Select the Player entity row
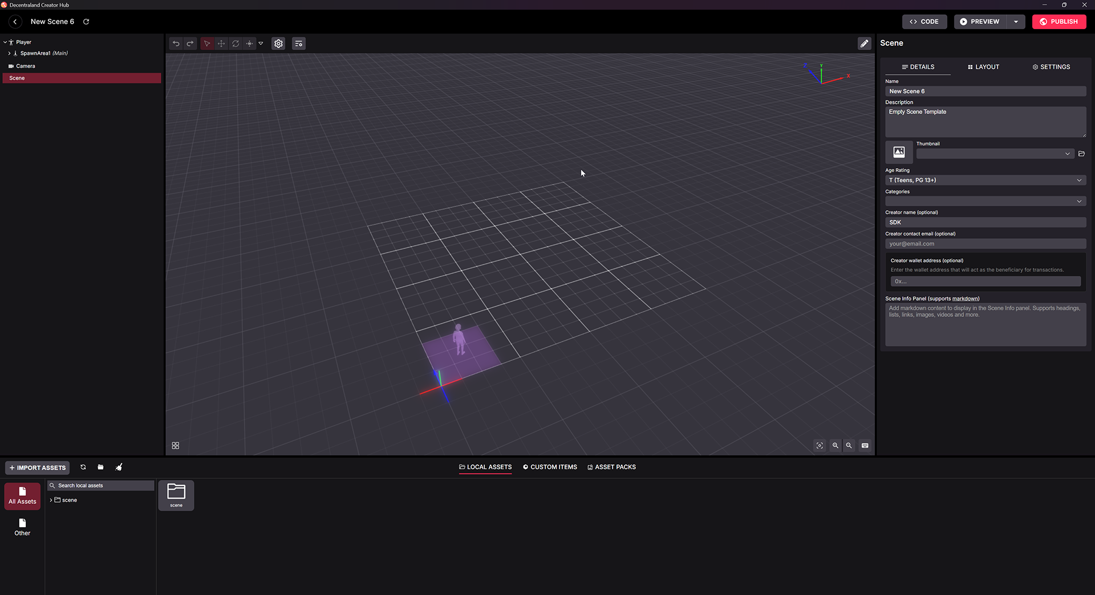1095x595 pixels. 82,42
